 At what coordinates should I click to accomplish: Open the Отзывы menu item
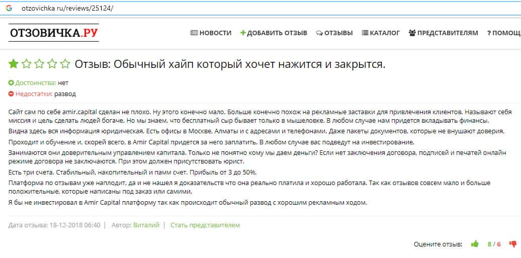point(334,33)
